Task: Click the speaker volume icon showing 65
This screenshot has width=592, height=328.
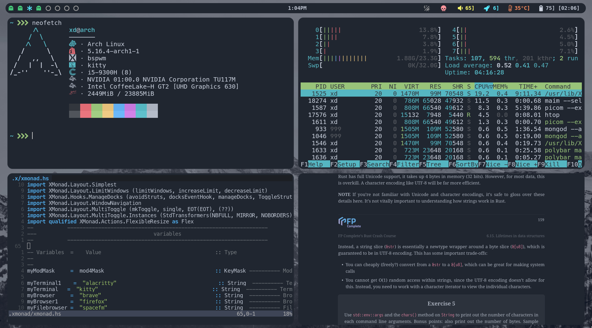Action: coord(460,8)
